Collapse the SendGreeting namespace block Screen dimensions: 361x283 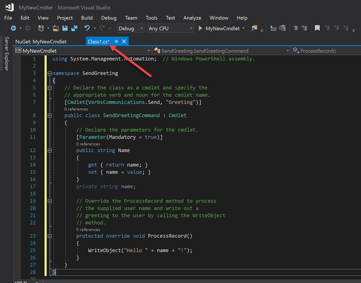coord(49,73)
